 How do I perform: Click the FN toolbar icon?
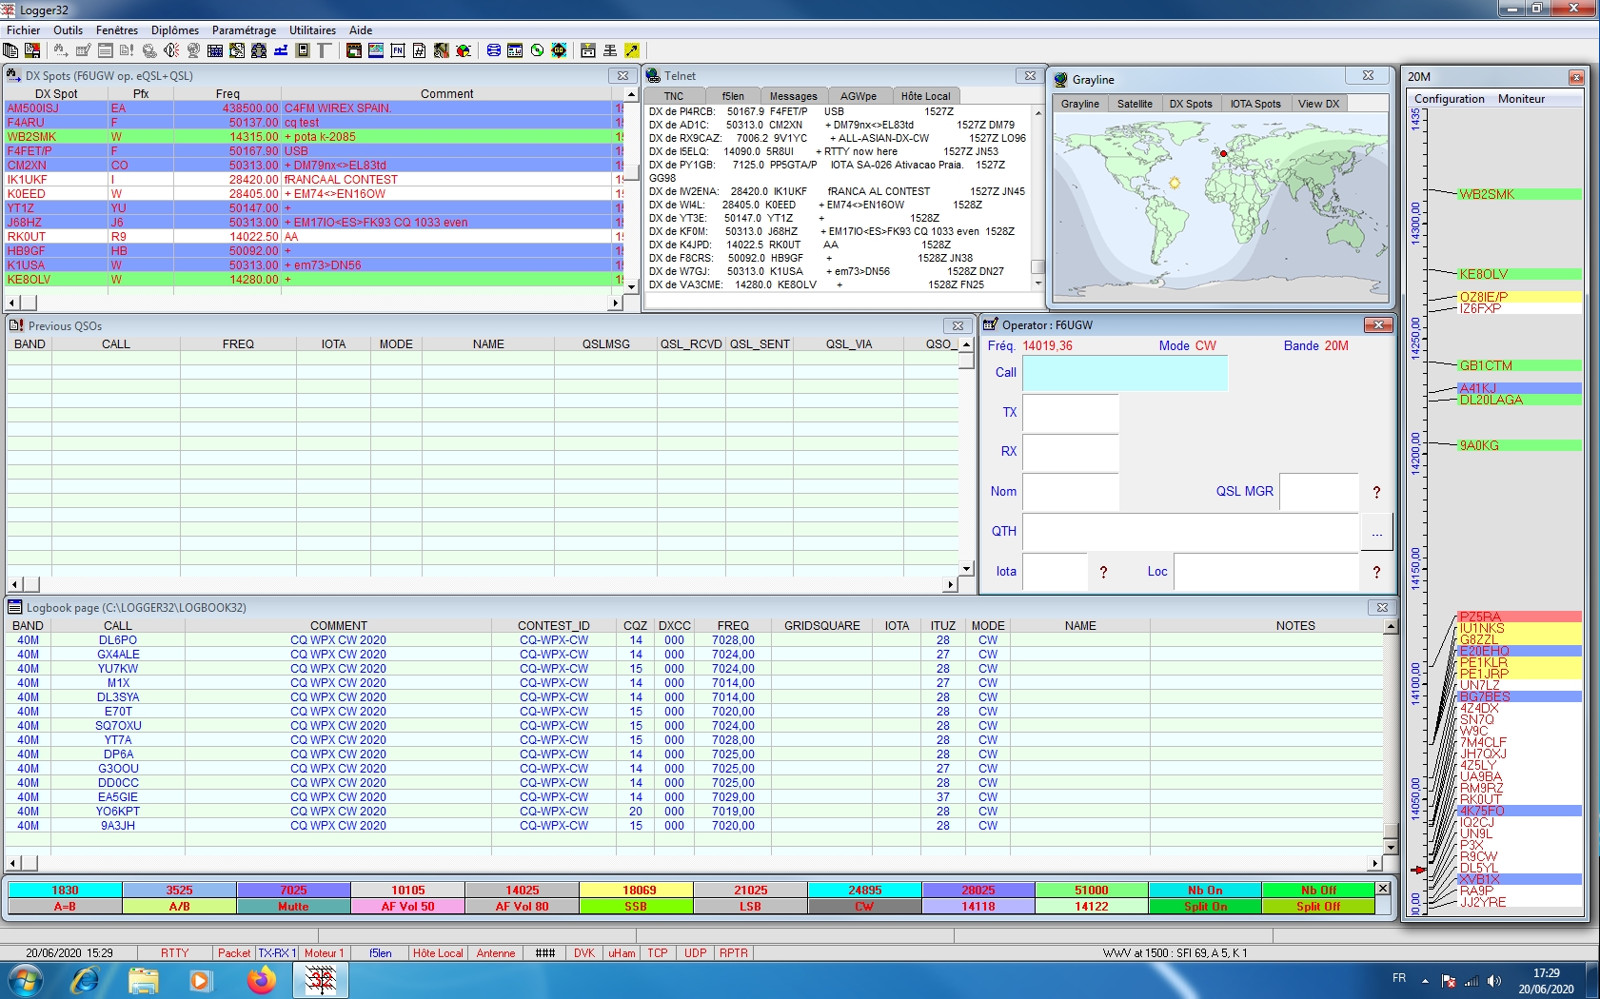pyautogui.click(x=398, y=50)
